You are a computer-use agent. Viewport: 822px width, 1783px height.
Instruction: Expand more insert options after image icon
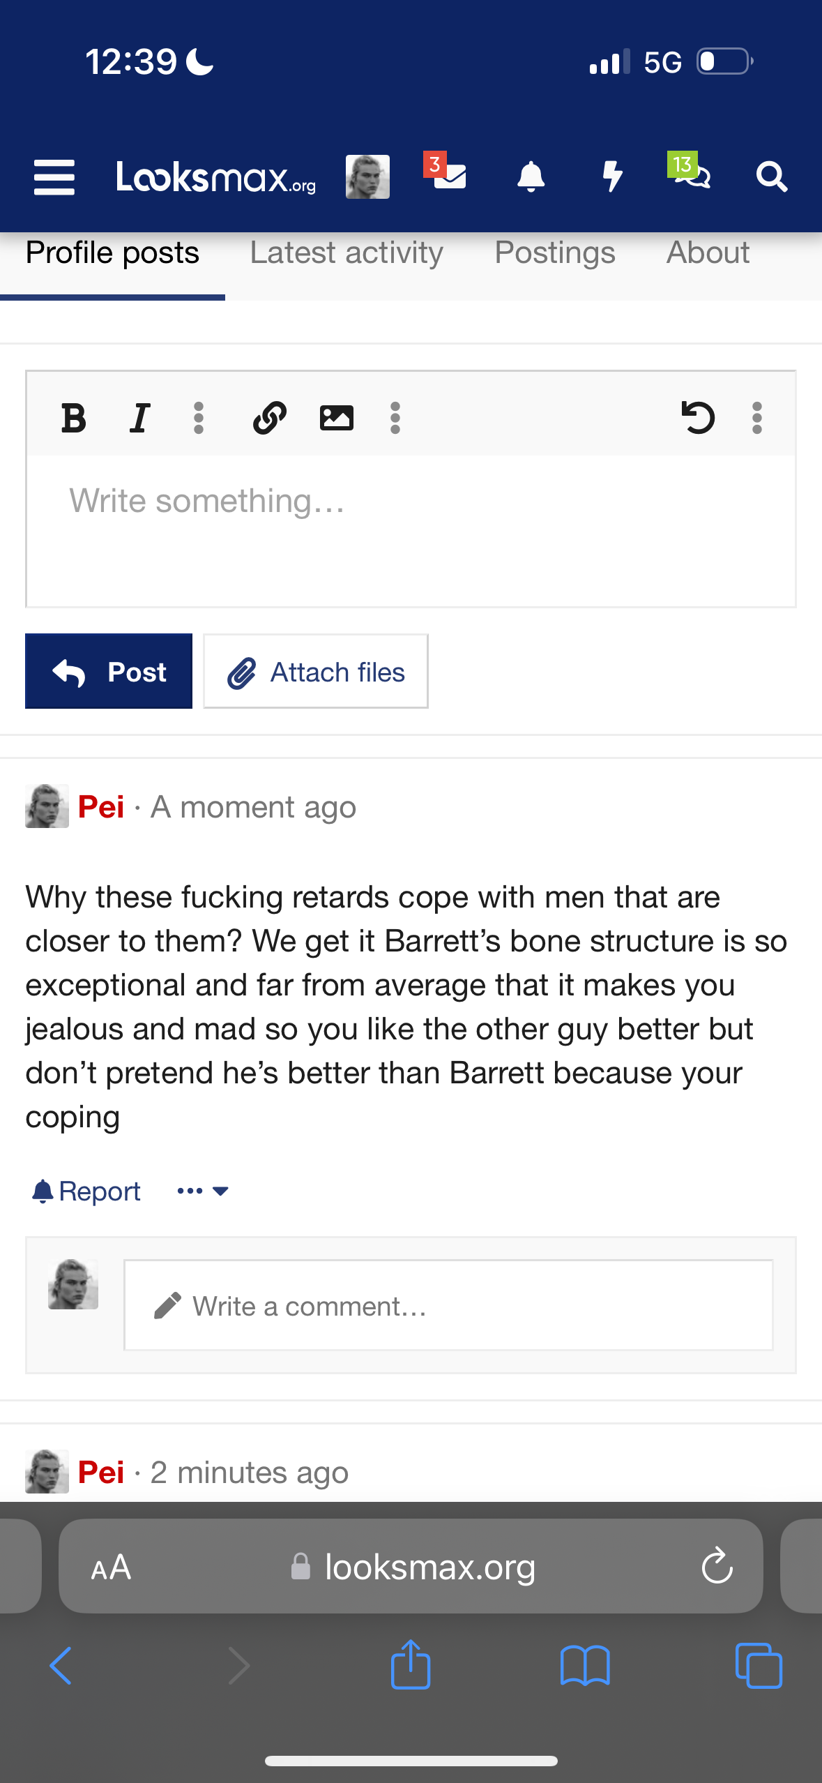(395, 418)
